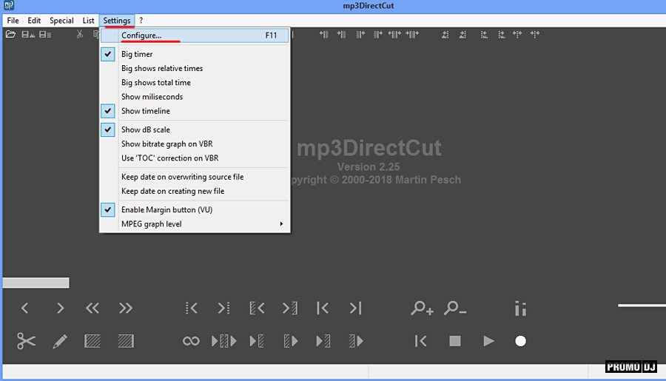666x381 pixels.
Task: Select the pencil edit icon
Action: [60, 341]
